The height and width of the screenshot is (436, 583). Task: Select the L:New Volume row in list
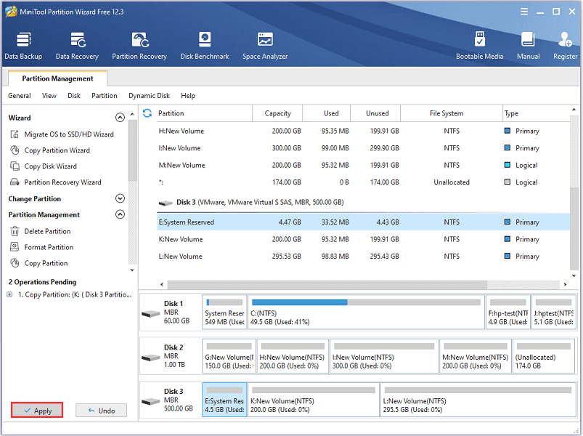(364, 257)
